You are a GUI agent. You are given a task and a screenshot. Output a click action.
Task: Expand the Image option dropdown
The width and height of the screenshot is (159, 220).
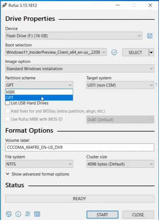80,69
